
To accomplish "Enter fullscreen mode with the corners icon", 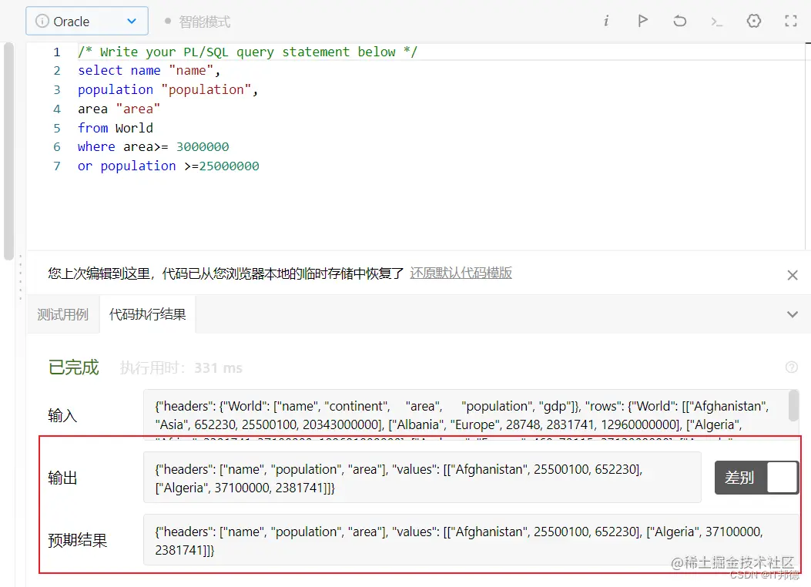I will point(791,22).
